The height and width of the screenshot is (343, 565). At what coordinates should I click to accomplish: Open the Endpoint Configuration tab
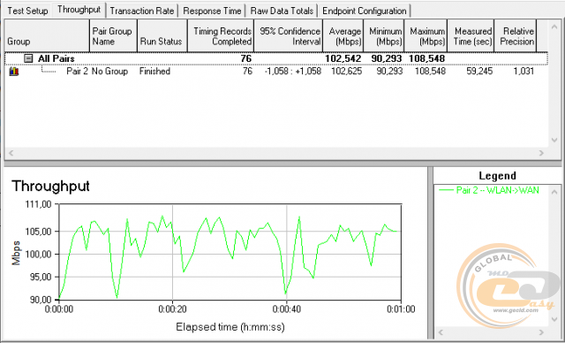click(365, 11)
